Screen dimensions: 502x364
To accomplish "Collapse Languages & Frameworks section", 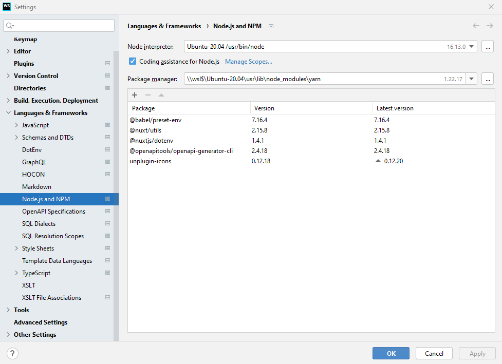I will (8, 112).
